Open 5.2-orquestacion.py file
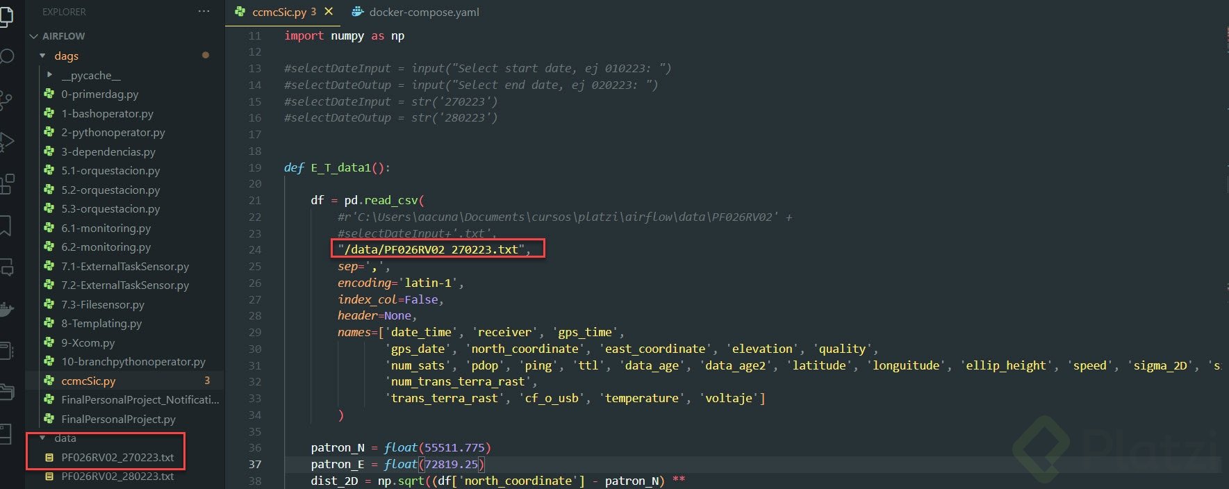 110,190
